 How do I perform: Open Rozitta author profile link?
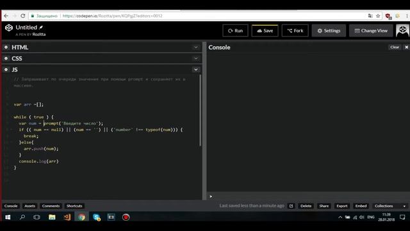pyautogui.click(x=39, y=34)
